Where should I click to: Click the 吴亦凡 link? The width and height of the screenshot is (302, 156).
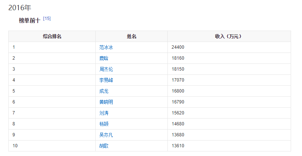pyautogui.click(x=106, y=135)
